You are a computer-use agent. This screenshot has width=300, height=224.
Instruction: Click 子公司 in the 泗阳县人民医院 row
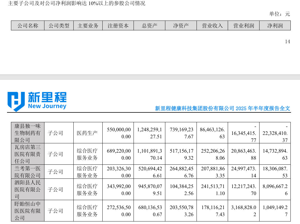pos(55,189)
